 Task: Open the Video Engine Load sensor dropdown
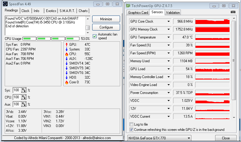tap(168, 85)
